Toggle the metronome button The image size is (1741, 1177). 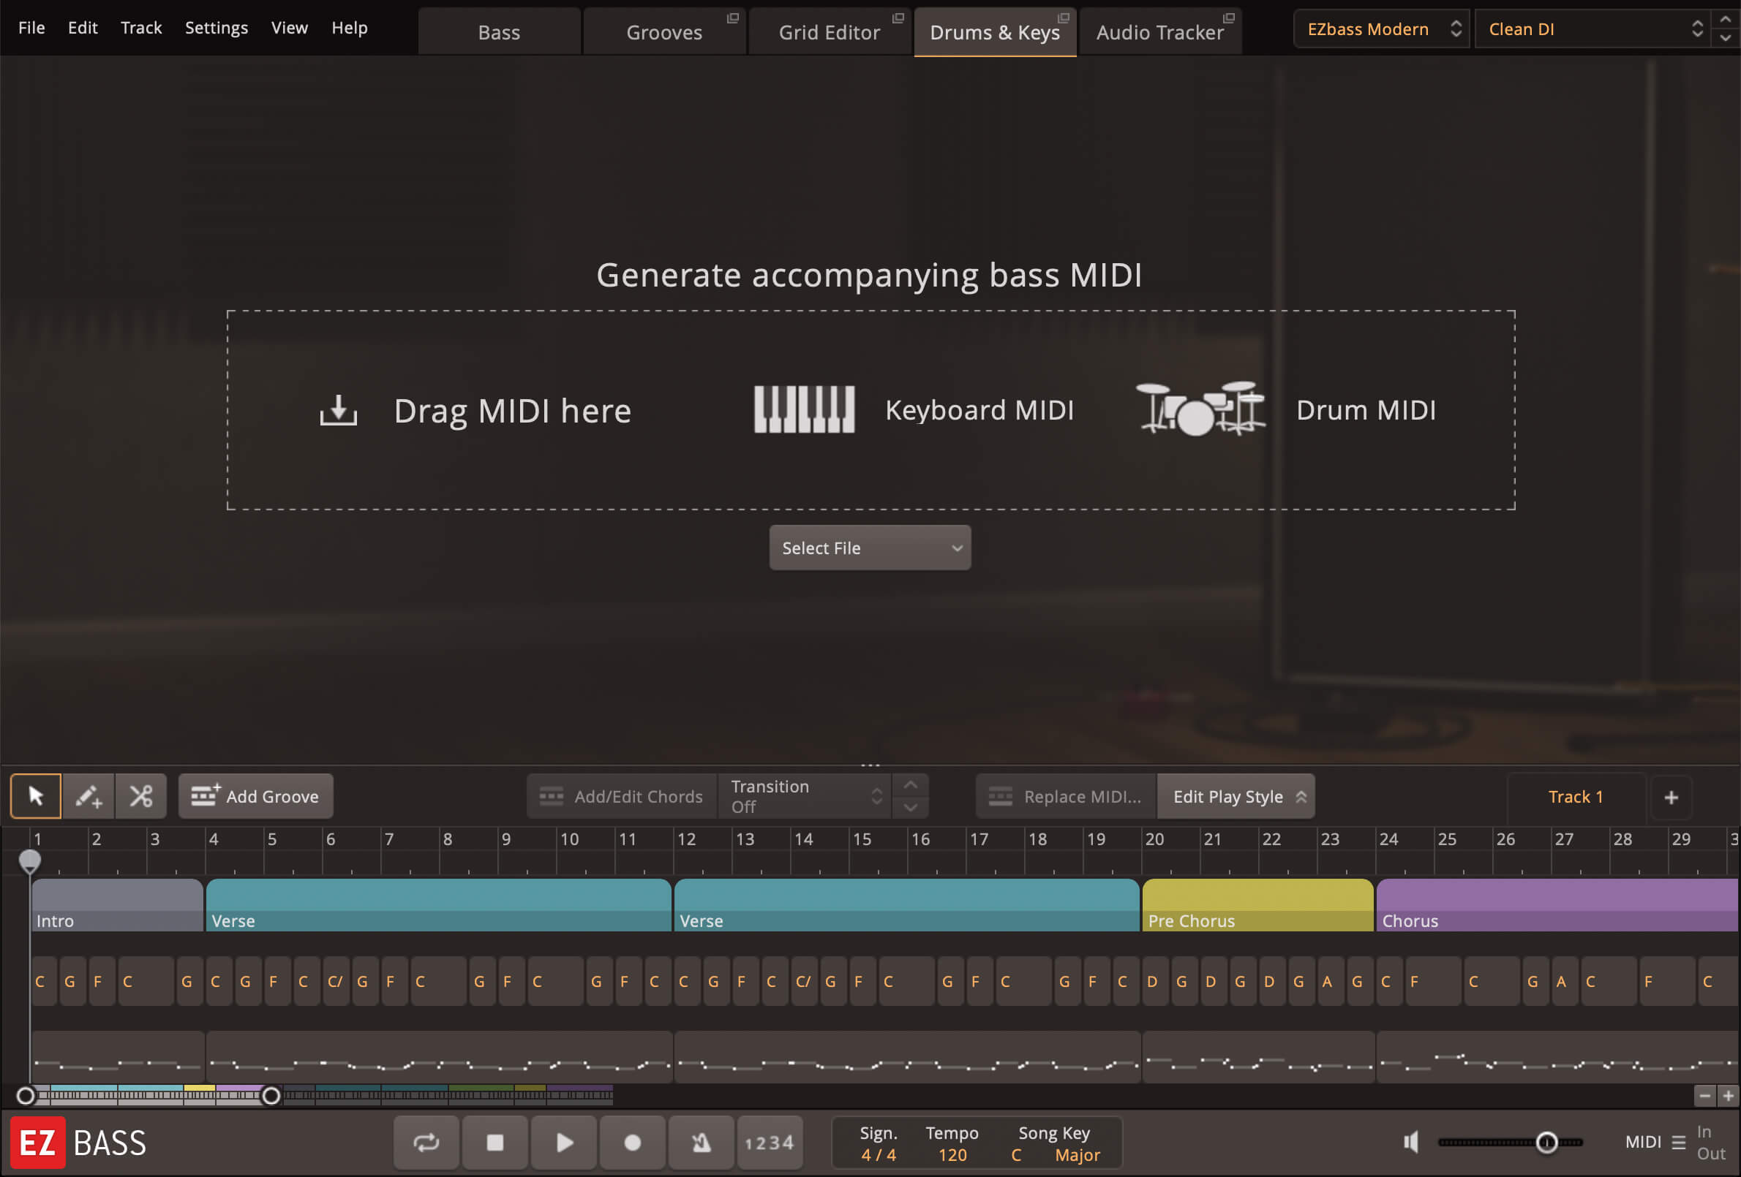(x=701, y=1143)
